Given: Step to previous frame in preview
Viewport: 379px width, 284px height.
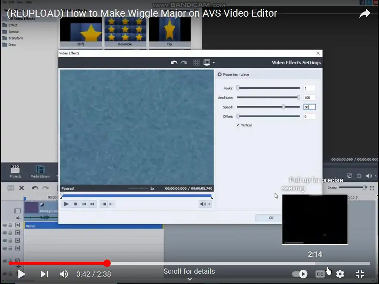Looking at the screenshot, I should point(84,204).
